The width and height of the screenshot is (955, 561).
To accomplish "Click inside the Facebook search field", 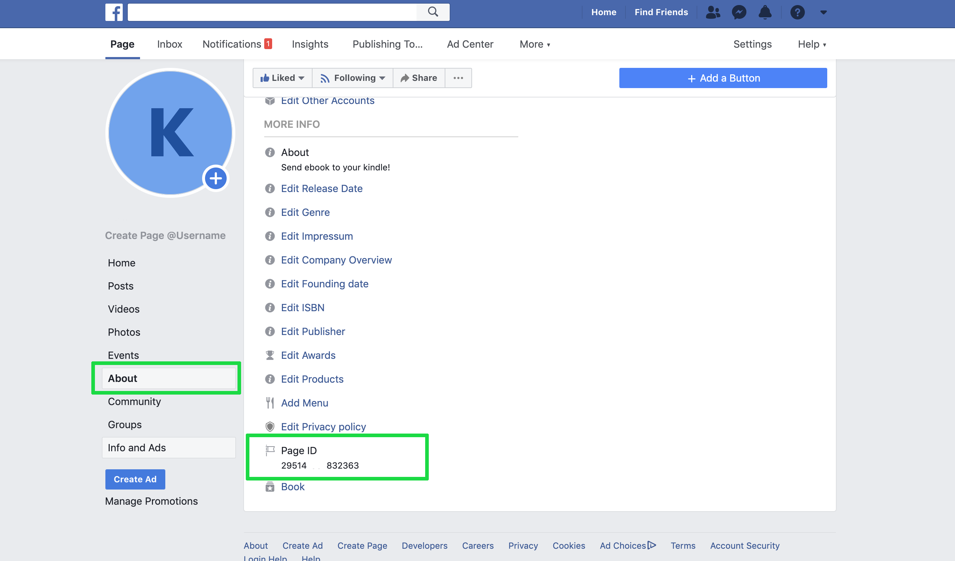I will (272, 12).
